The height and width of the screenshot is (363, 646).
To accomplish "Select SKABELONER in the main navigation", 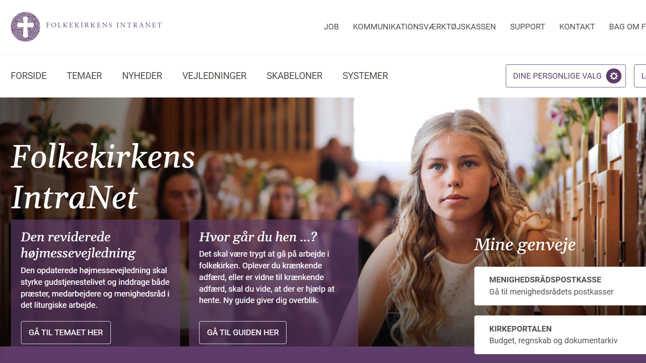I will (295, 76).
